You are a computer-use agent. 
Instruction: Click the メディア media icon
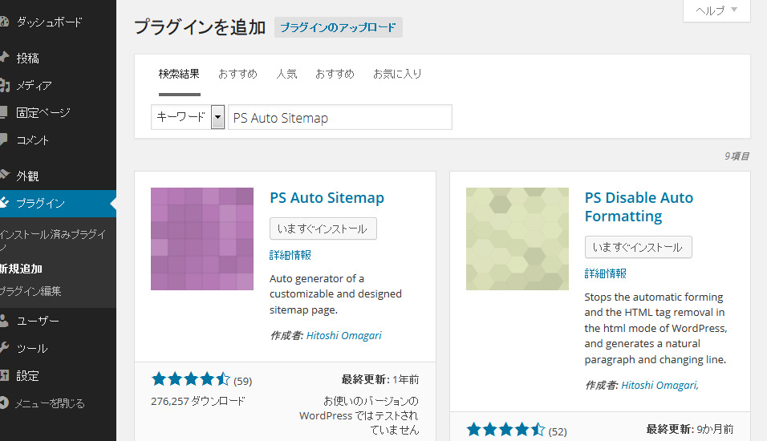(x=4, y=85)
